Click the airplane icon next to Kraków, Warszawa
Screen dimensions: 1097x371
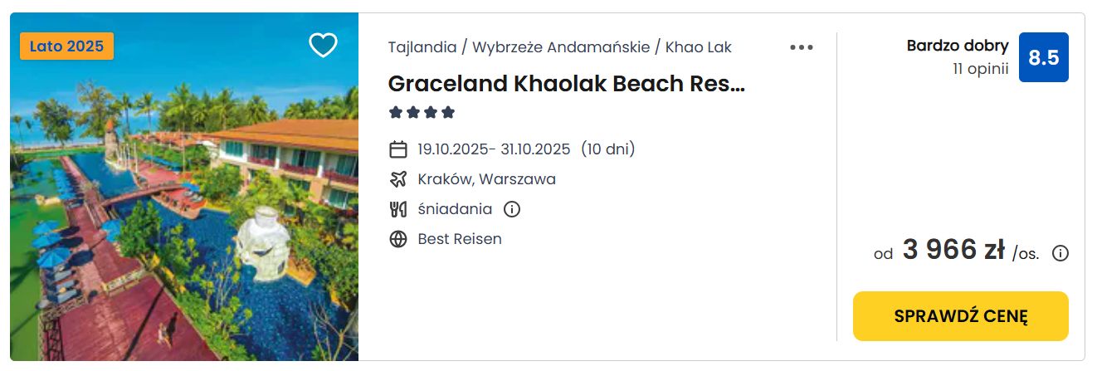click(x=398, y=179)
